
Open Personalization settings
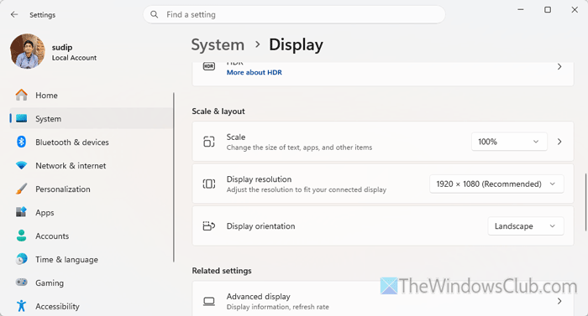[x=92, y=189]
